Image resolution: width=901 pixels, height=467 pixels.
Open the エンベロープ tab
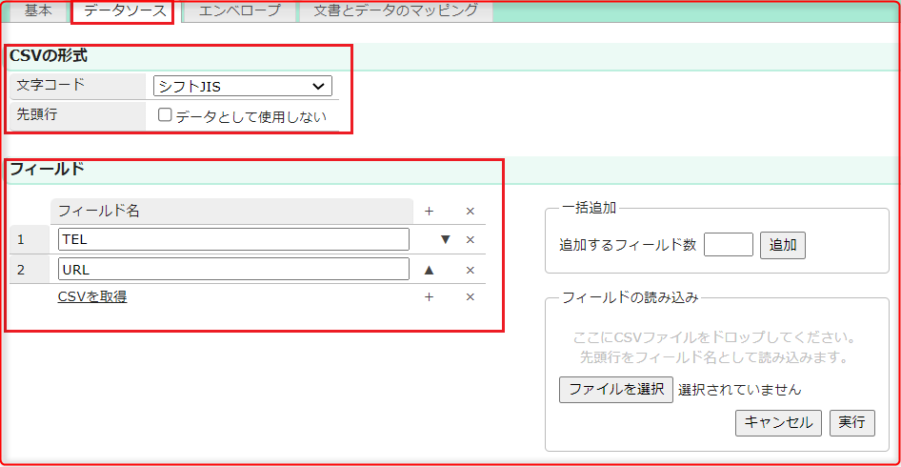(x=239, y=11)
